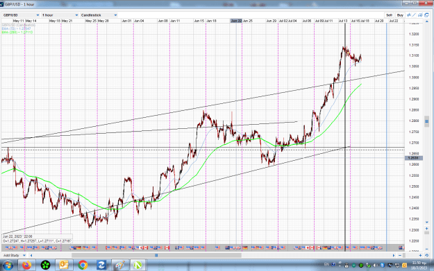Viewport: 434px width, 271px height.
Task: Open the 1 hour timeframe dropdown
Action: (60, 15)
